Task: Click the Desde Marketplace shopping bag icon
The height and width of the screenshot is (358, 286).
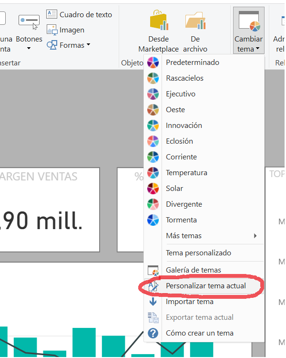Action: 159,20
